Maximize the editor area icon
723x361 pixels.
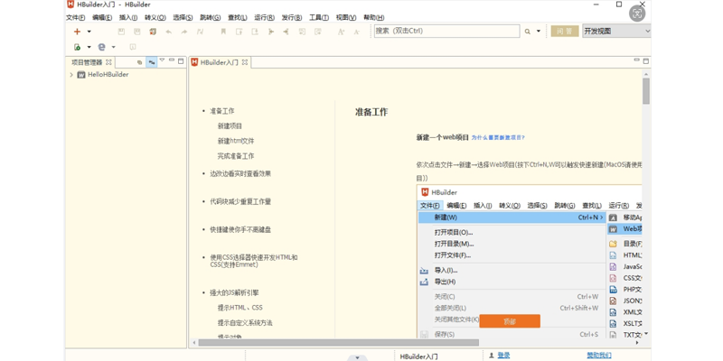click(645, 61)
